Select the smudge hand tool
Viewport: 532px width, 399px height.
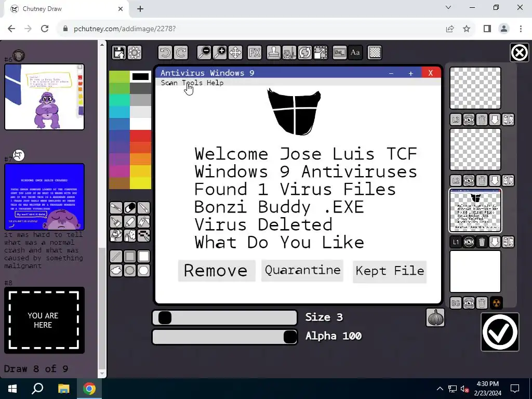coord(116,235)
